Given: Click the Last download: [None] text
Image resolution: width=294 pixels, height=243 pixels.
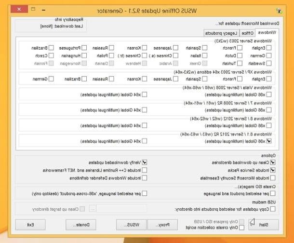Looking at the screenshot, I should coord(62,26).
